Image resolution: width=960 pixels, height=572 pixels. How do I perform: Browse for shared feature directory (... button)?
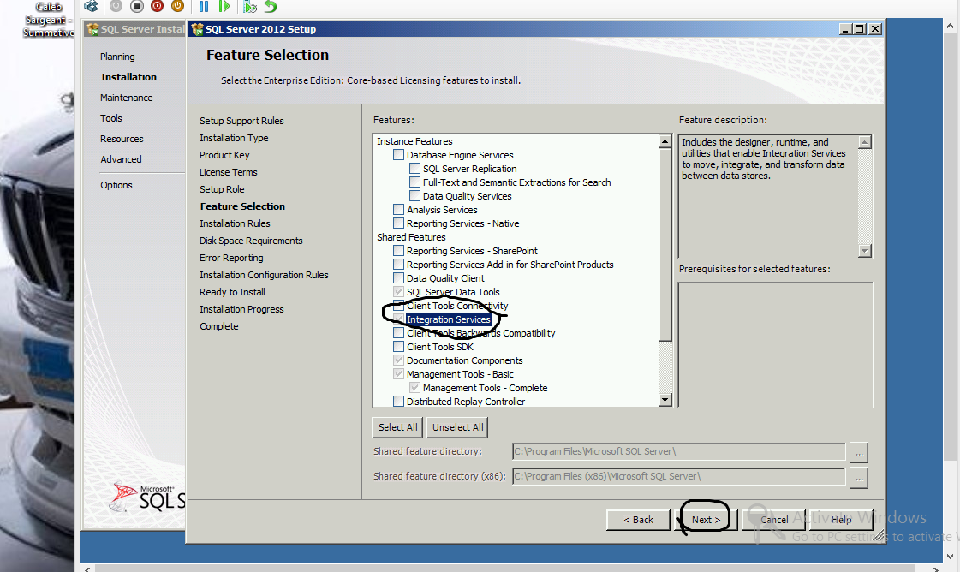859,452
